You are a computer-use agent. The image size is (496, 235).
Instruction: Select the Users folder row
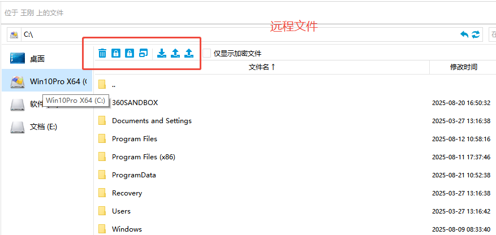coord(121,211)
